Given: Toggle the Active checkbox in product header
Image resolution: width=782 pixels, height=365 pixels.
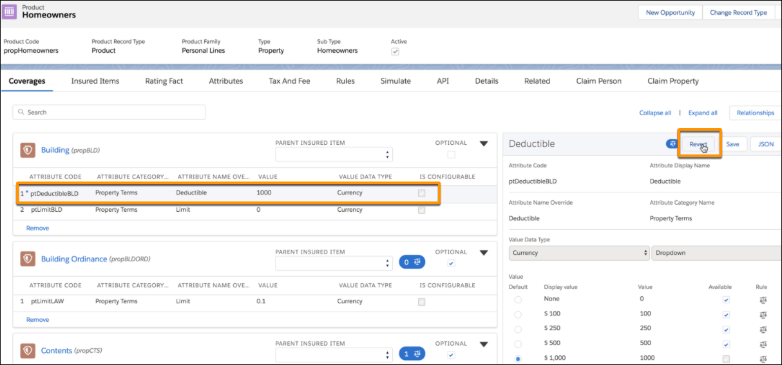Looking at the screenshot, I should [x=395, y=51].
